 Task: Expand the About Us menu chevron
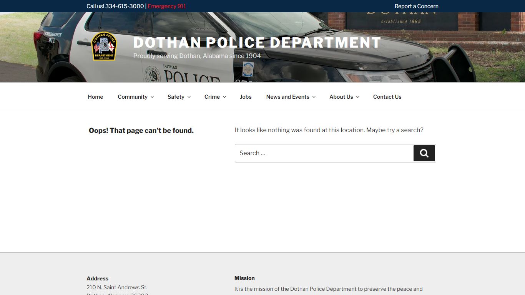pos(358,97)
